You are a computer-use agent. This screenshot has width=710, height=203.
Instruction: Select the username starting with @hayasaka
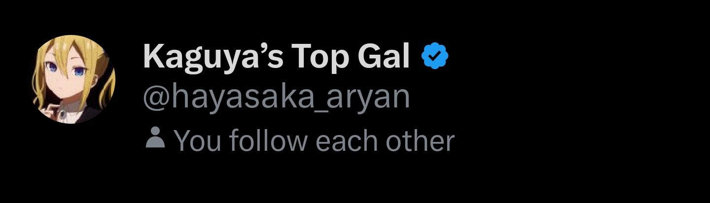[276, 99]
